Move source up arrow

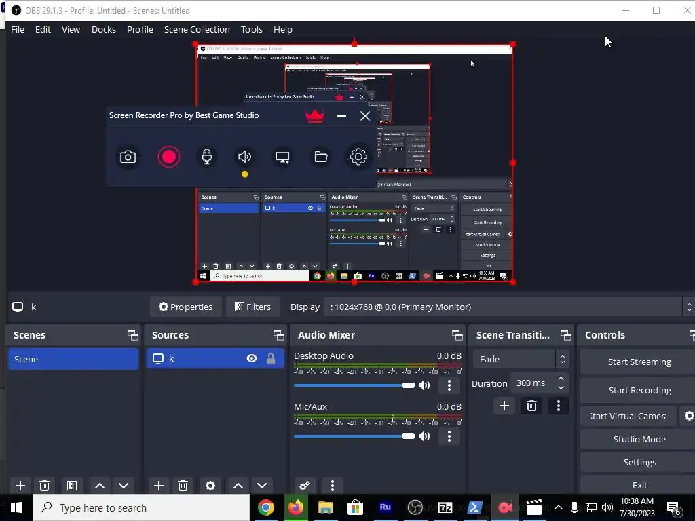pos(238,486)
